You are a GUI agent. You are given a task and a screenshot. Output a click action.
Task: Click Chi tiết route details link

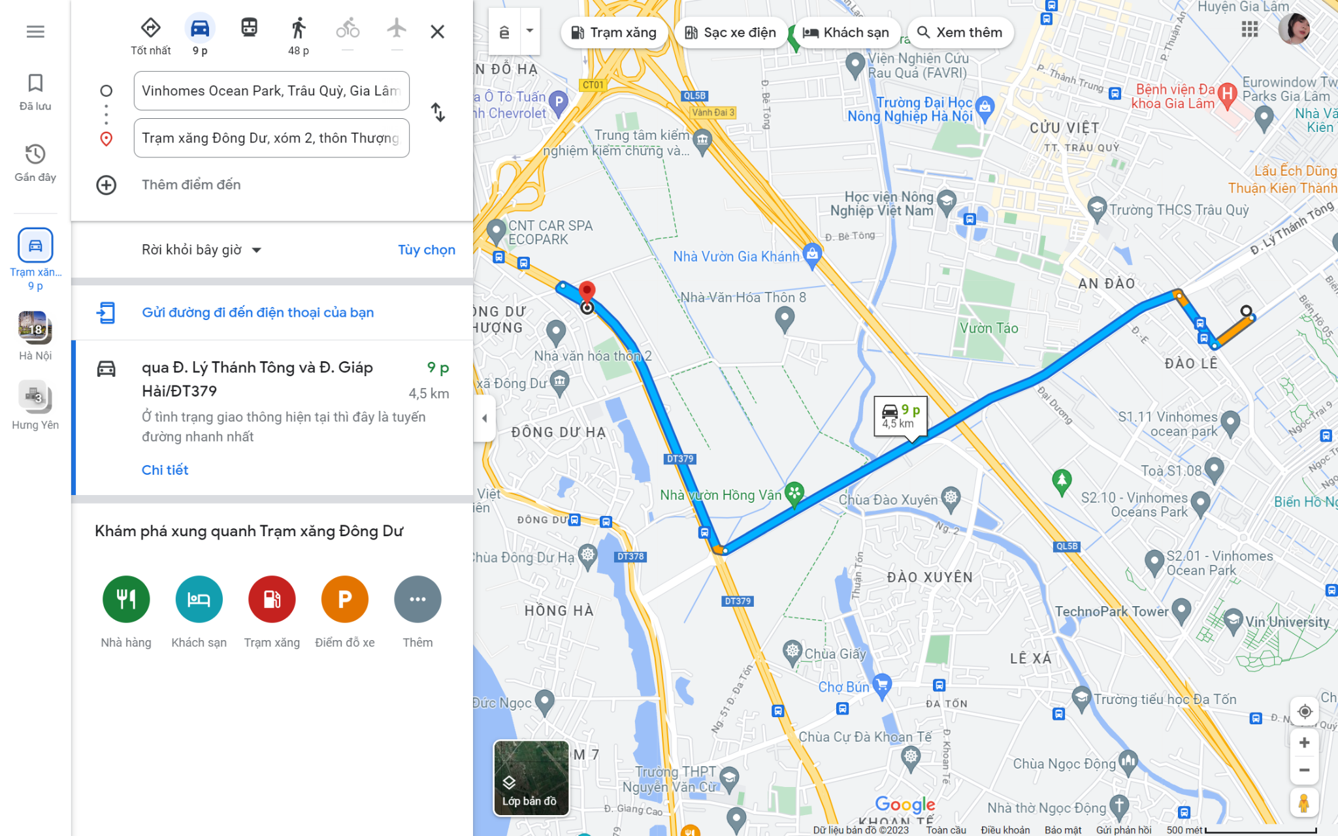pyautogui.click(x=165, y=470)
